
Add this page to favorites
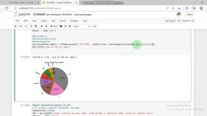[179, 8]
